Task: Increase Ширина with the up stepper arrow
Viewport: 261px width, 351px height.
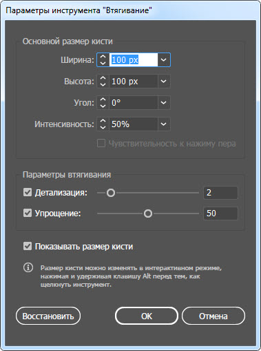Action: click(x=103, y=57)
